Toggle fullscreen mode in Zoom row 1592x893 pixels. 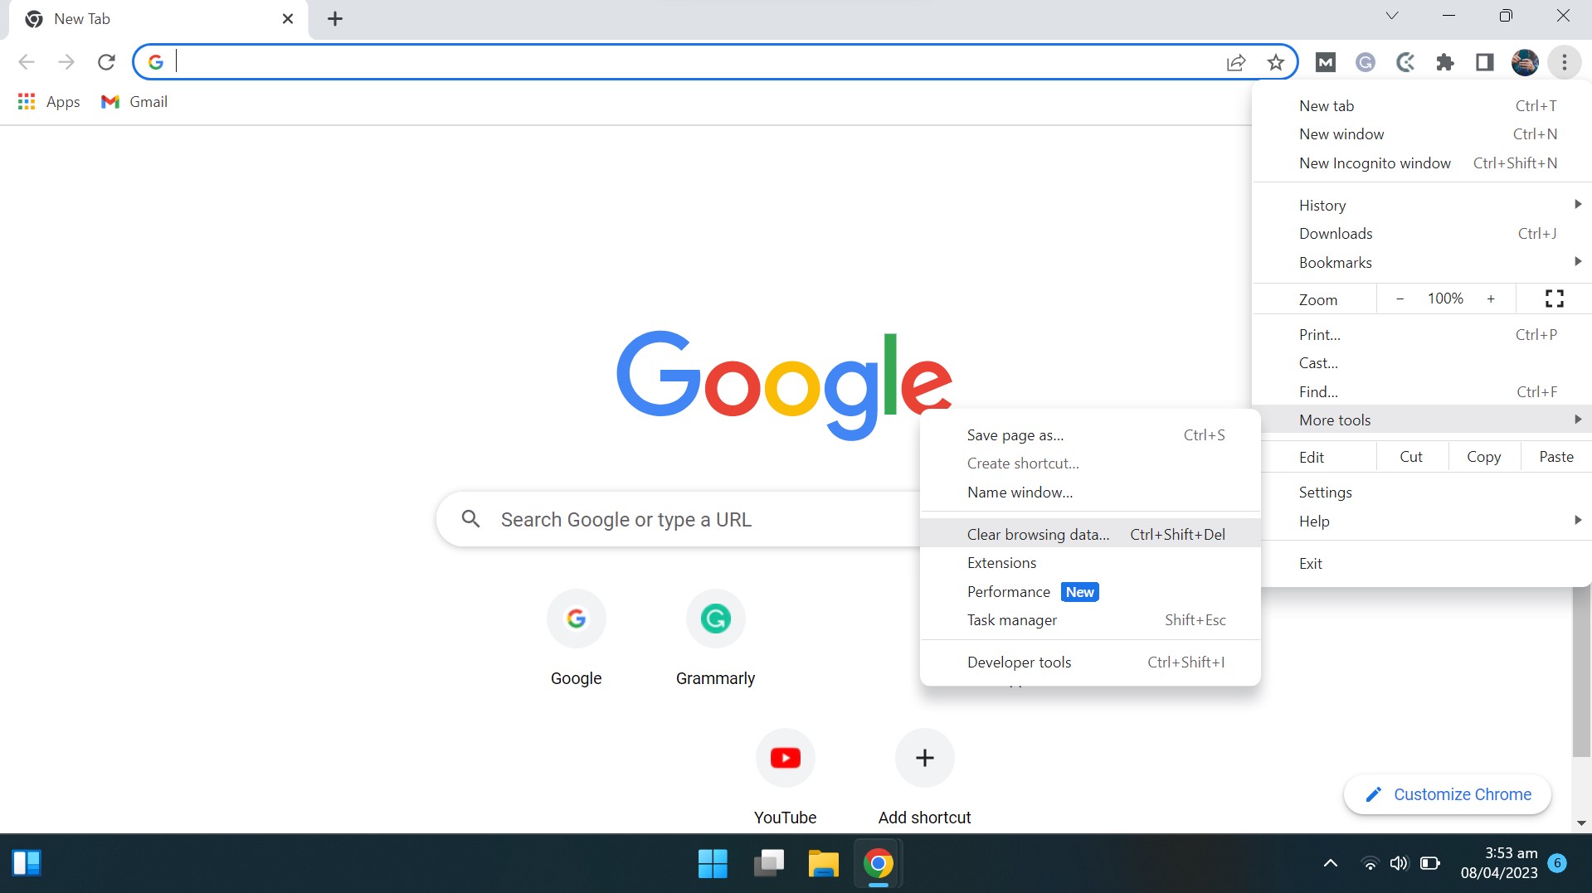click(1554, 298)
